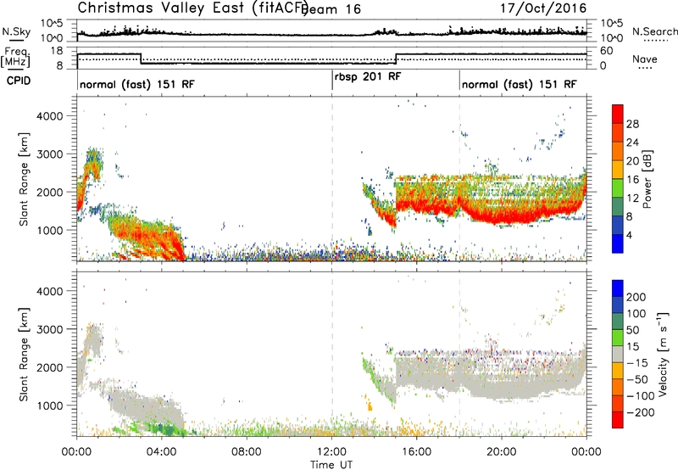
Task: Click the dark blue top of Velocity color bar
Action: [x=618, y=288]
